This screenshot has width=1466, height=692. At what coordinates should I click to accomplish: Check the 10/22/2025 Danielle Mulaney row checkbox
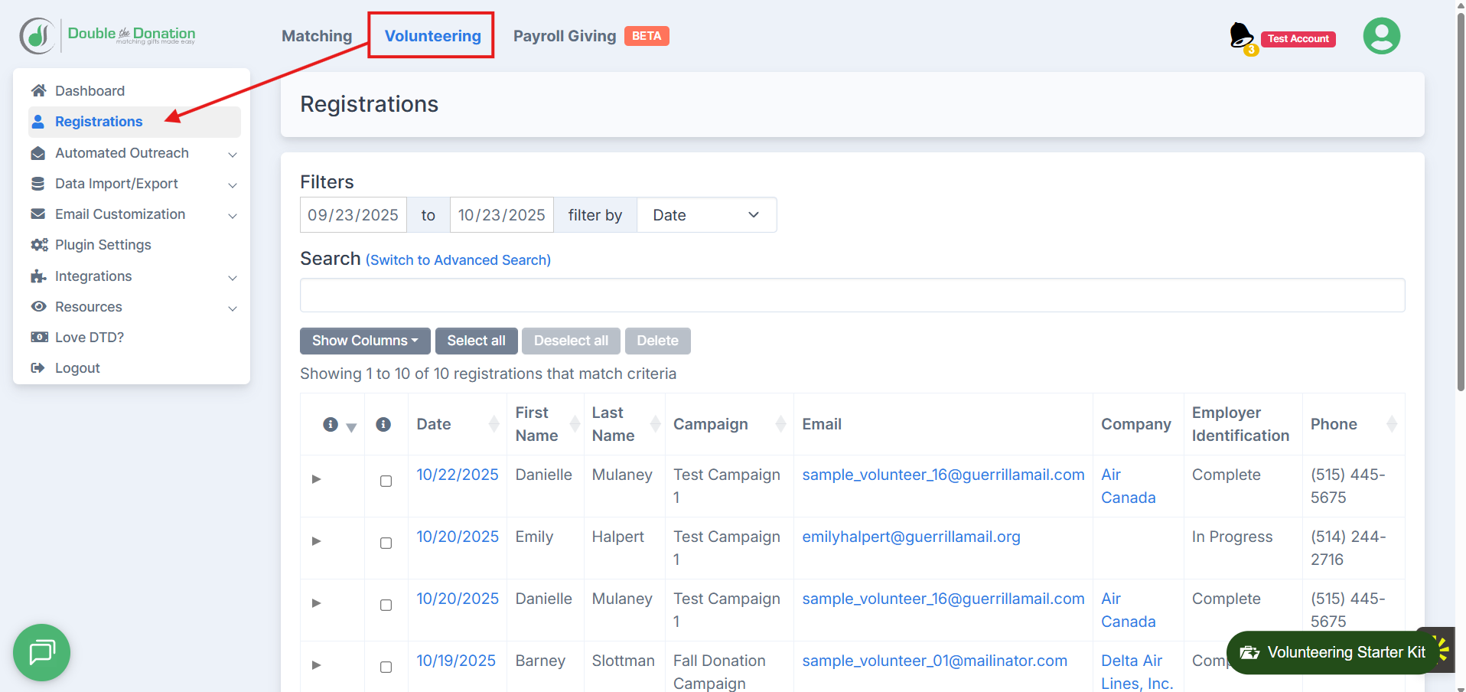386,481
